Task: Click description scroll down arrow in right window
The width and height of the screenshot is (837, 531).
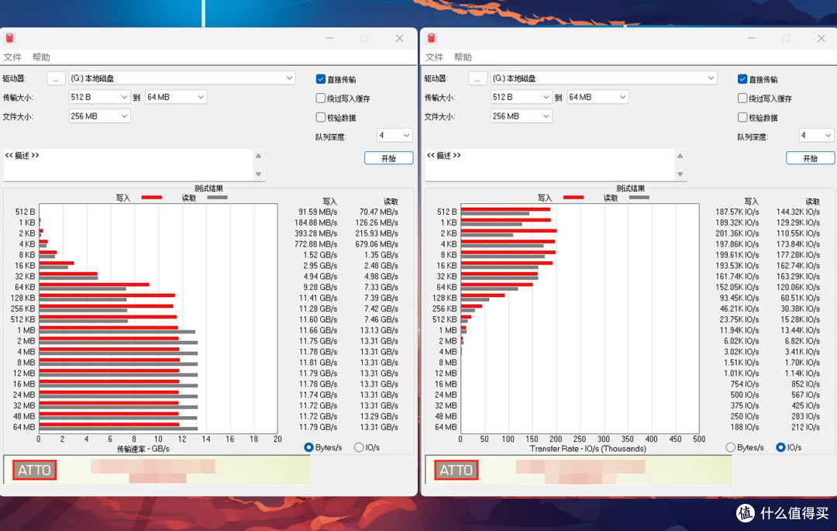Action: click(680, 174)
